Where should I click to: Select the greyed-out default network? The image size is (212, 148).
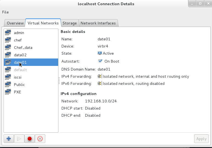click(20, 70)
